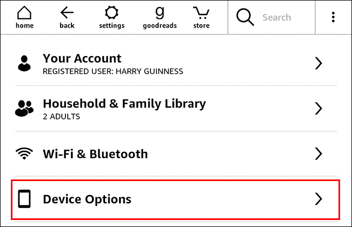Click the Your Account person icon
This screenshot has height=227, width=352.
tap(24, 63)
